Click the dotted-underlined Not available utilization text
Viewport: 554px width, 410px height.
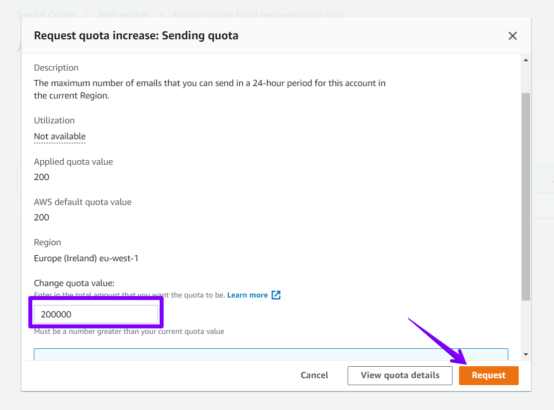(60, 136)
